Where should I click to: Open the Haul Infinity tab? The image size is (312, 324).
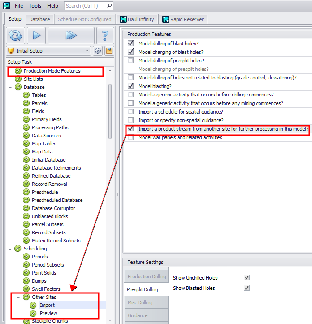[x=137, y=19]
